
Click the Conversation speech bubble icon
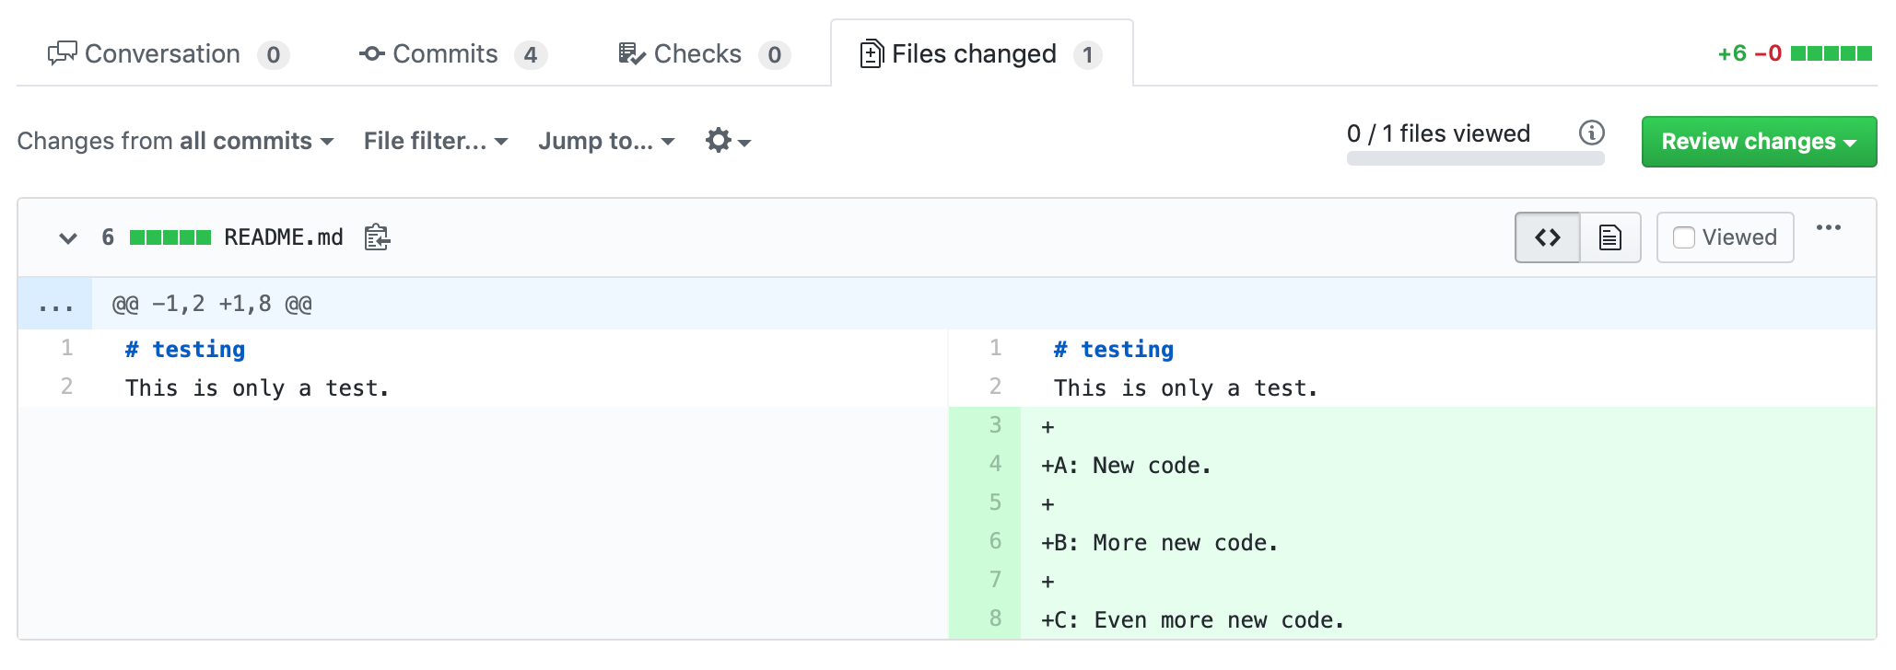tap(62, 54)
